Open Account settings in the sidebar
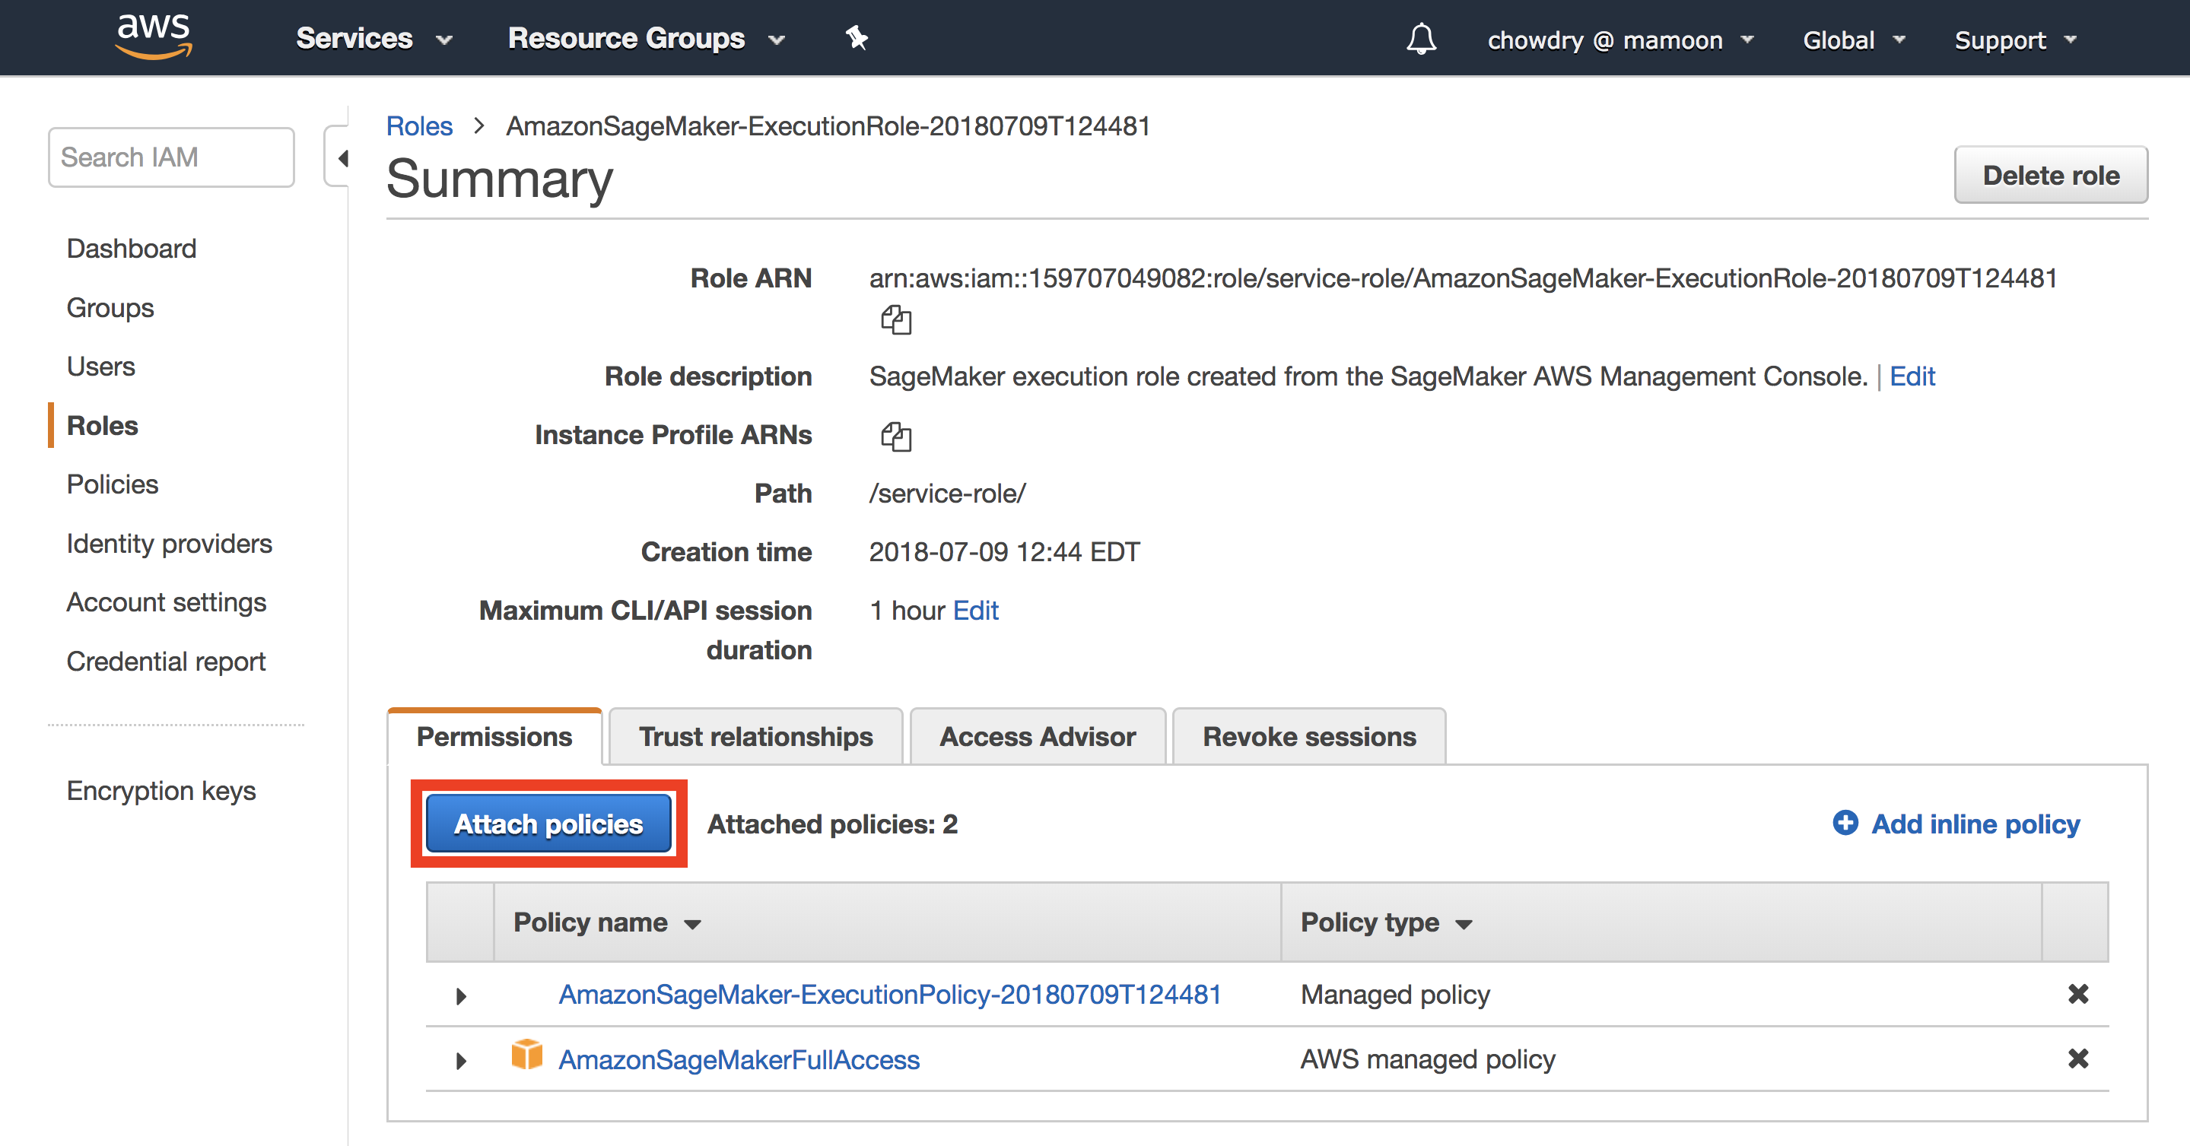The height and width of the screenshot is (1146, 2190). coord(167,602)
